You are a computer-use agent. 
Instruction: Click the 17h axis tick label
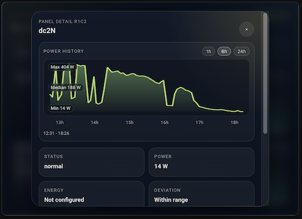[199, 122]
